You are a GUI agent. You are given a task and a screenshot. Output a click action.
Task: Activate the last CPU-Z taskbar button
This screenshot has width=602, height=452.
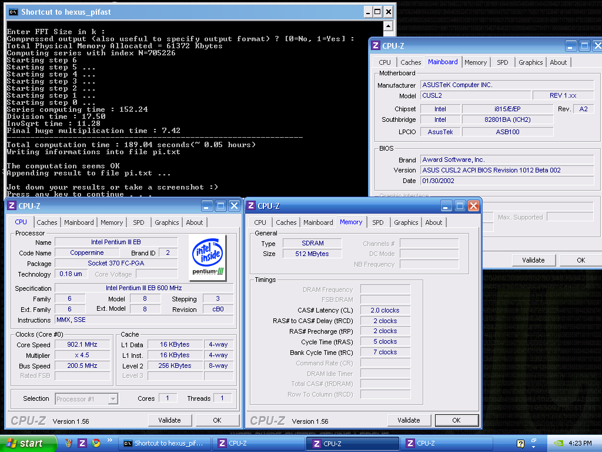click(x=447, y=443)
